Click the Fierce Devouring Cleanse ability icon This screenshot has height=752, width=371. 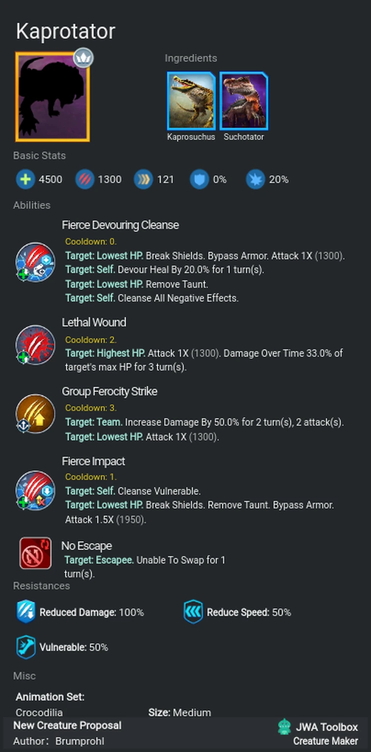[35, 262]
